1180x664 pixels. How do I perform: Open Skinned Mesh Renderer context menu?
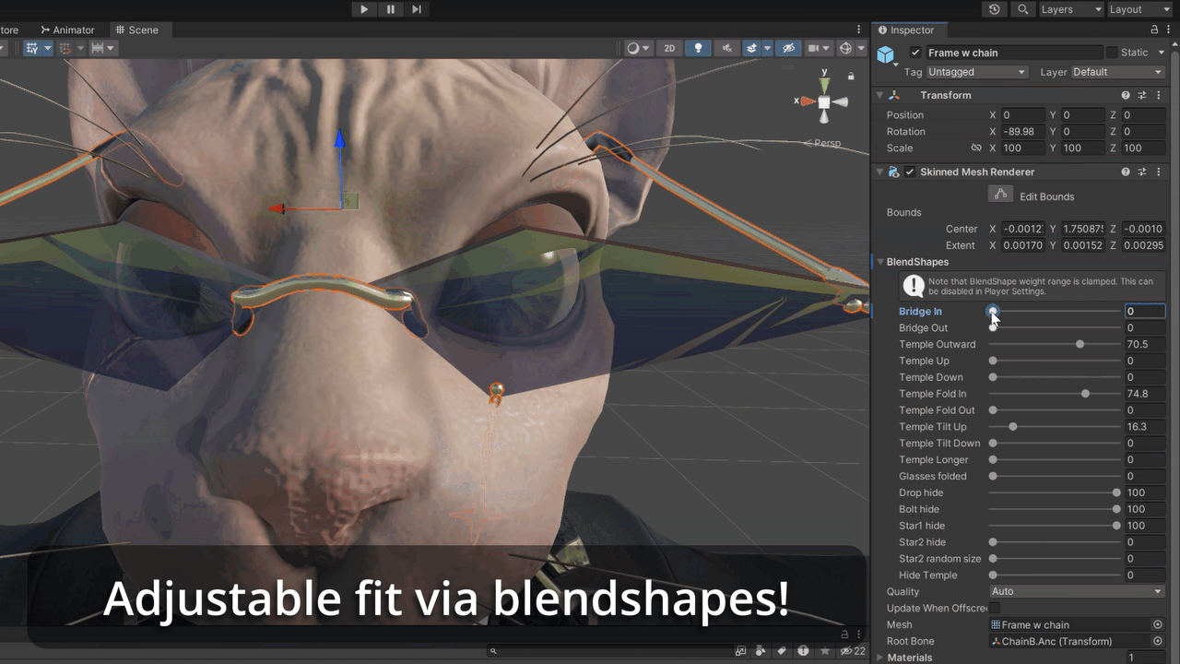point(1158,172)
